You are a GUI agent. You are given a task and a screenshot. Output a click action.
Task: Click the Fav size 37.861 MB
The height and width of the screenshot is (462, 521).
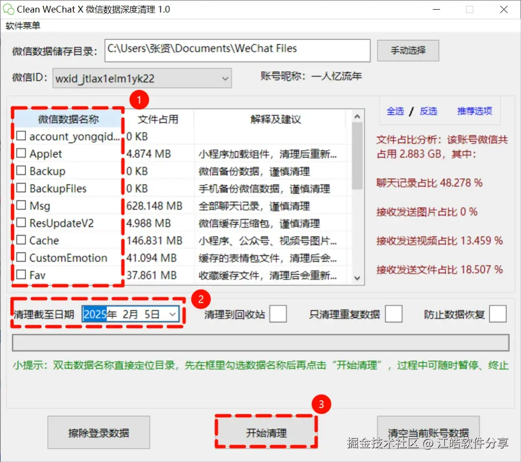151,275
